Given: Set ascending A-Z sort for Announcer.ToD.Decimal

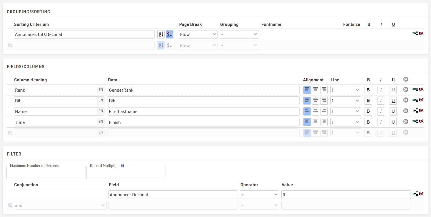Looking at the screenshot, I should click(161, 34).
